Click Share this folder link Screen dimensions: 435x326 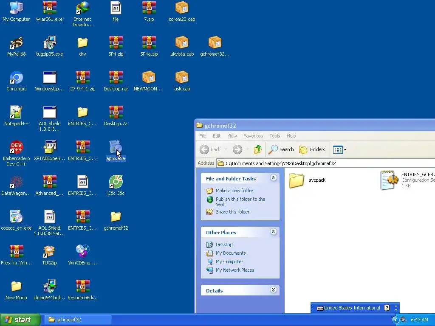(232, 212)
